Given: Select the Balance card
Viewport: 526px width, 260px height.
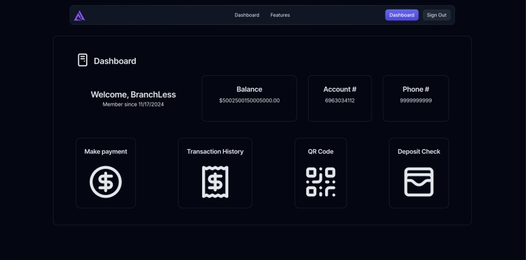Looking at the screenshot, I should coord(249,98).
